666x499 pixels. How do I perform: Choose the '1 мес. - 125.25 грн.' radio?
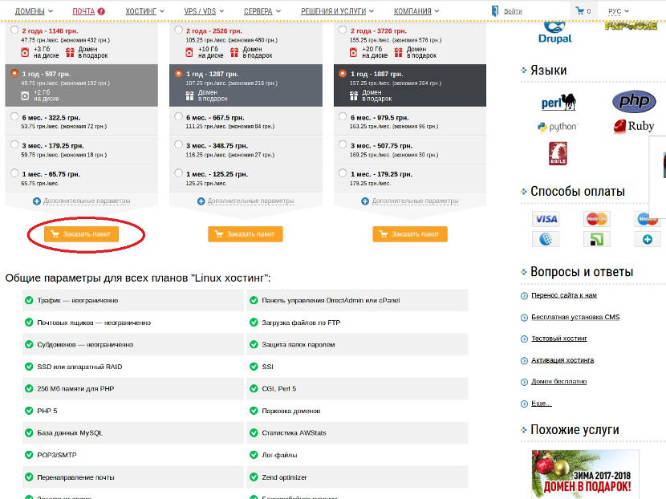(178, 173)
